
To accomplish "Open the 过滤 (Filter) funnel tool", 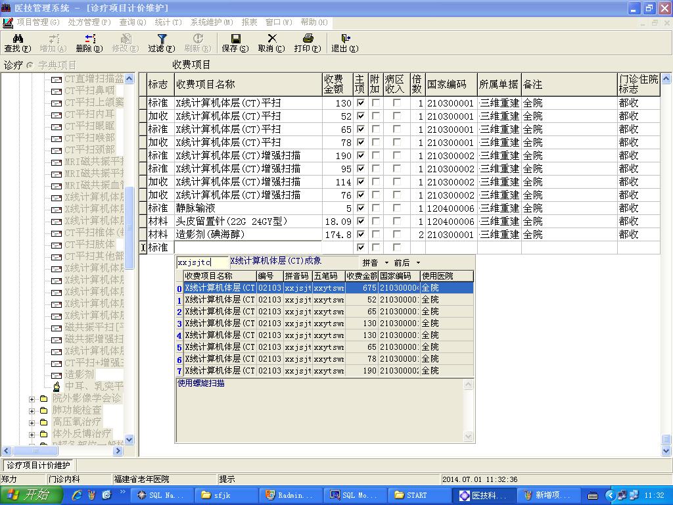I will [161, 43].
